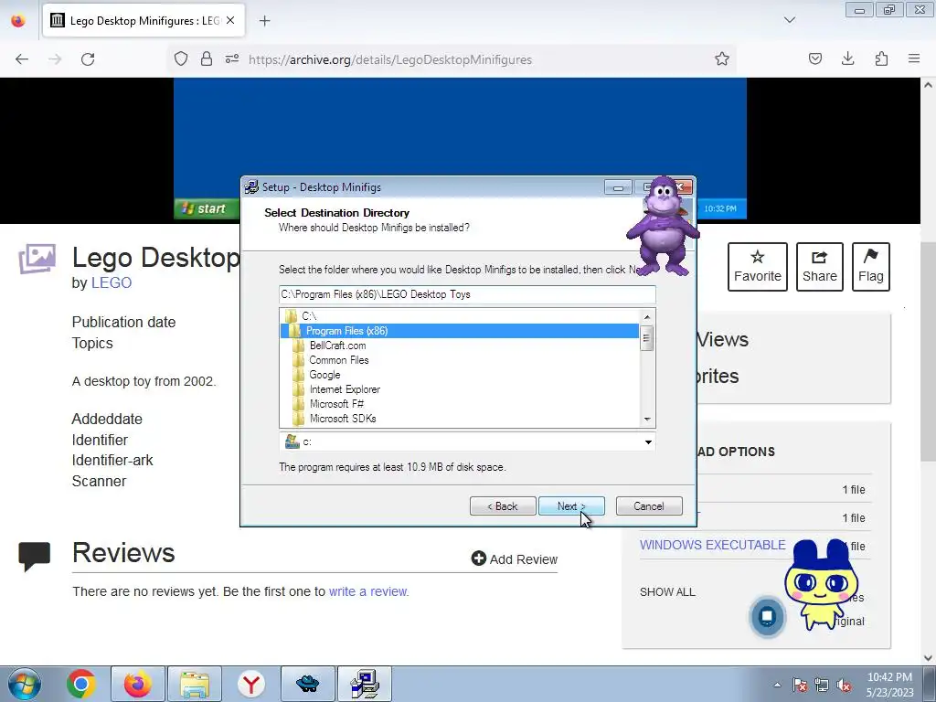
Task: Open the Firefox hamburger application menu
Action: 914,58
